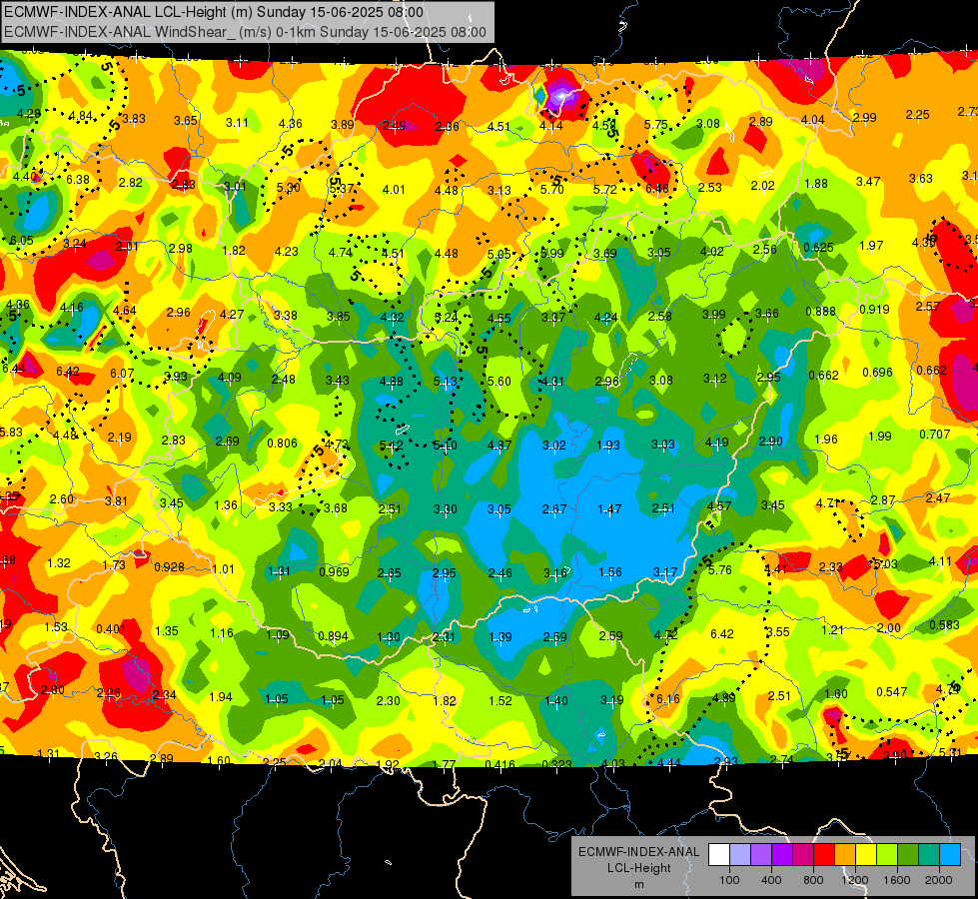The width and height of the screenshot is (978, 899).
Task: Select the dark green legend swatch
Action: tap(907, 854)
